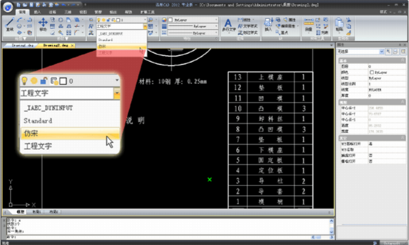Image resolution: width=409 pixels, height=245 pixels.
Task: Collapse the 基本 section in Properties panel
Action: pyautogui.click(x=403, y=60)
